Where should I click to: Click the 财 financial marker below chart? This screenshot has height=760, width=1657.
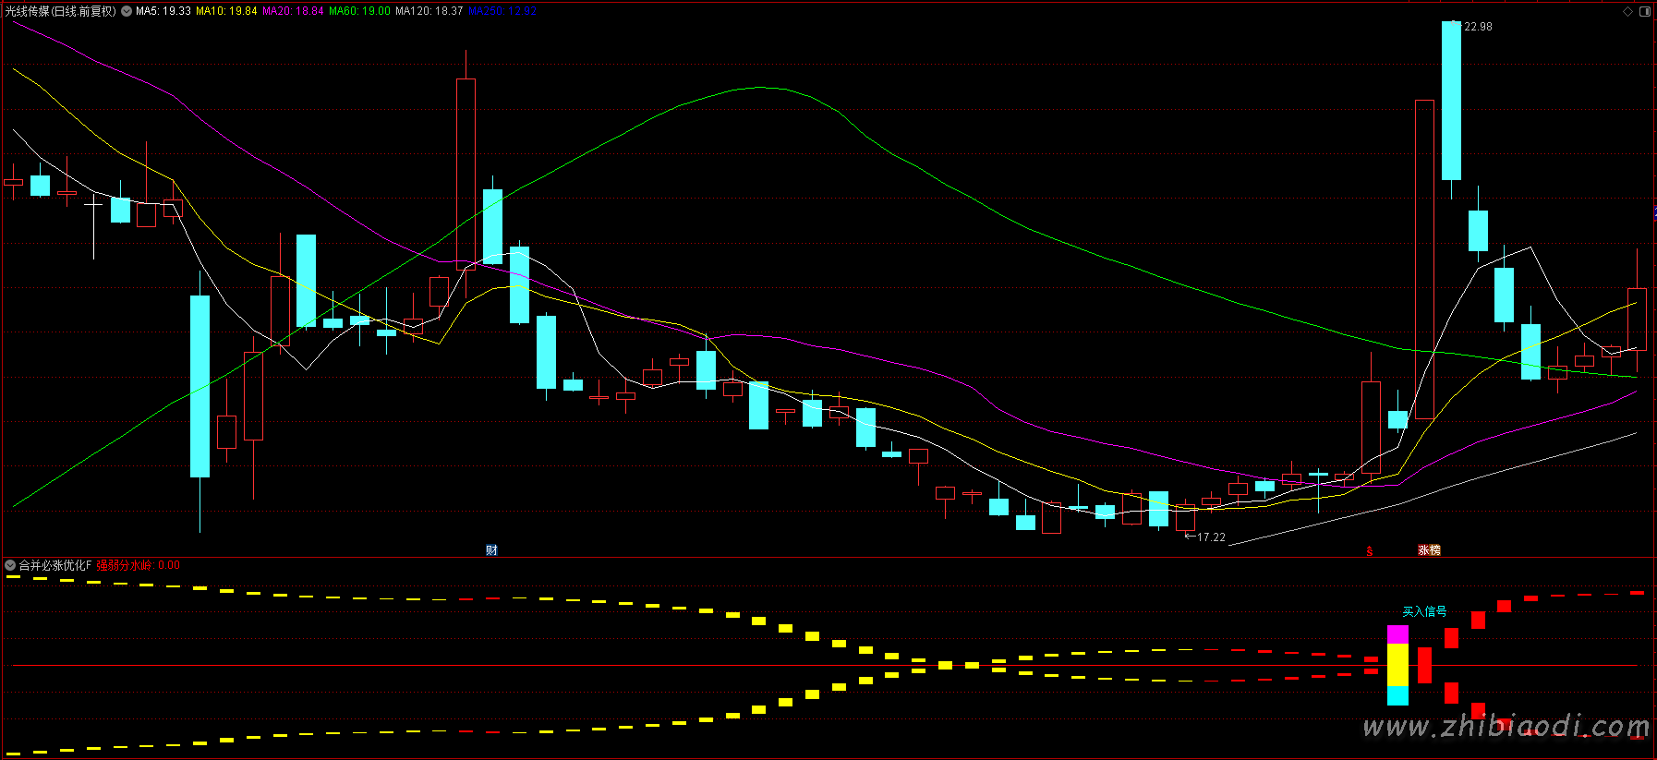click(x=491, y=549)
